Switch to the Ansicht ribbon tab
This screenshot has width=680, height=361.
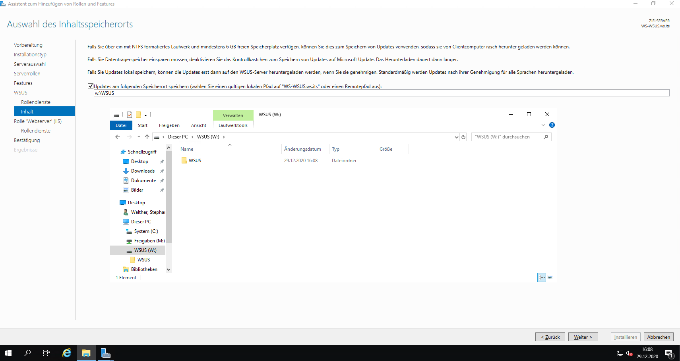tap(199, 125)
